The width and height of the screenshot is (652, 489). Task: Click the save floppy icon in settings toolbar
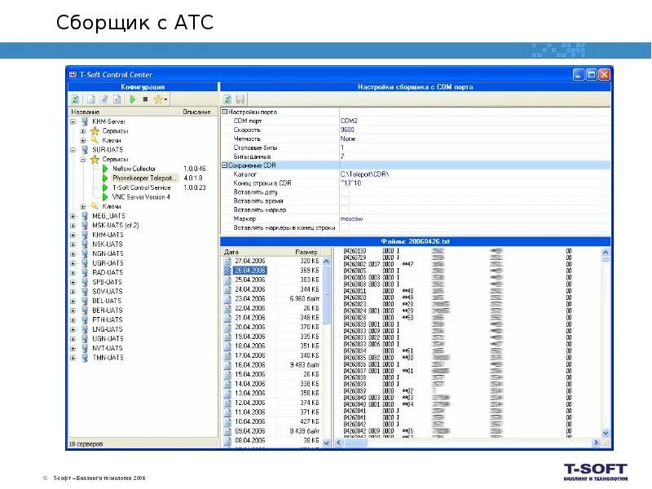click(x=240, y=99)
